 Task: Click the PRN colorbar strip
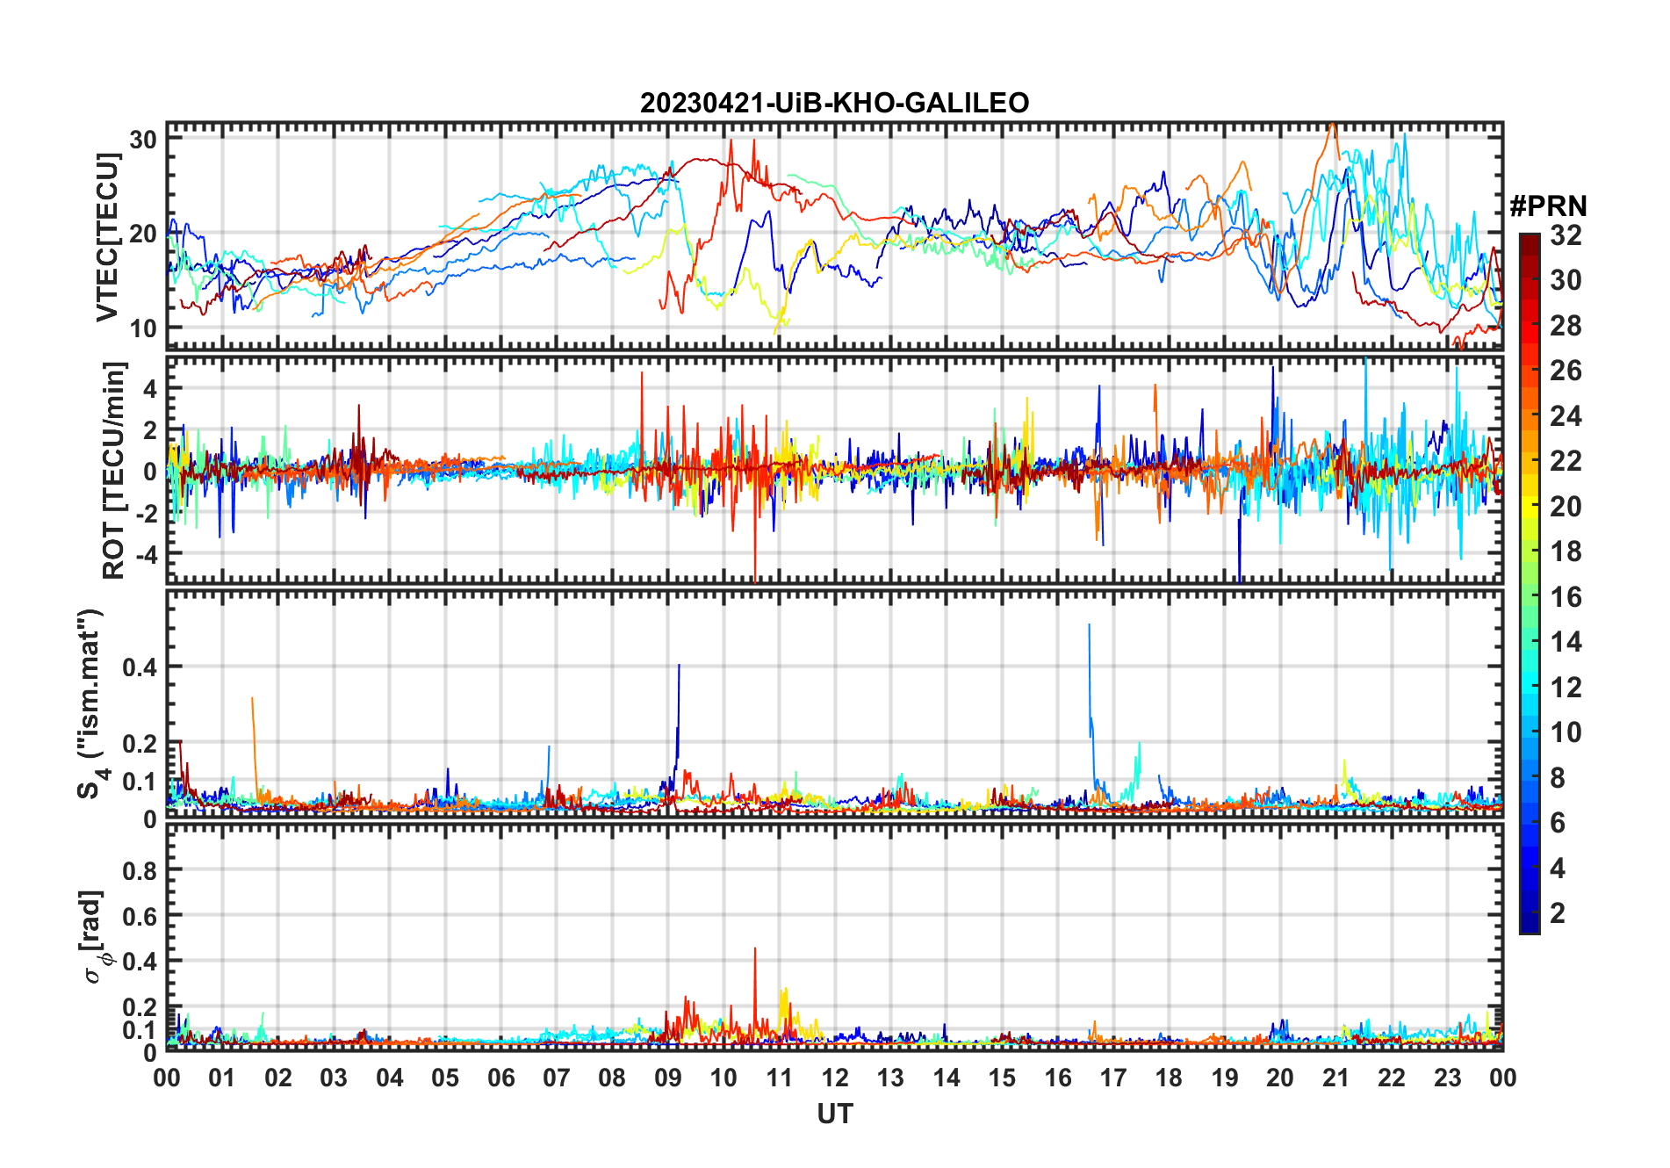point(1530,583)
